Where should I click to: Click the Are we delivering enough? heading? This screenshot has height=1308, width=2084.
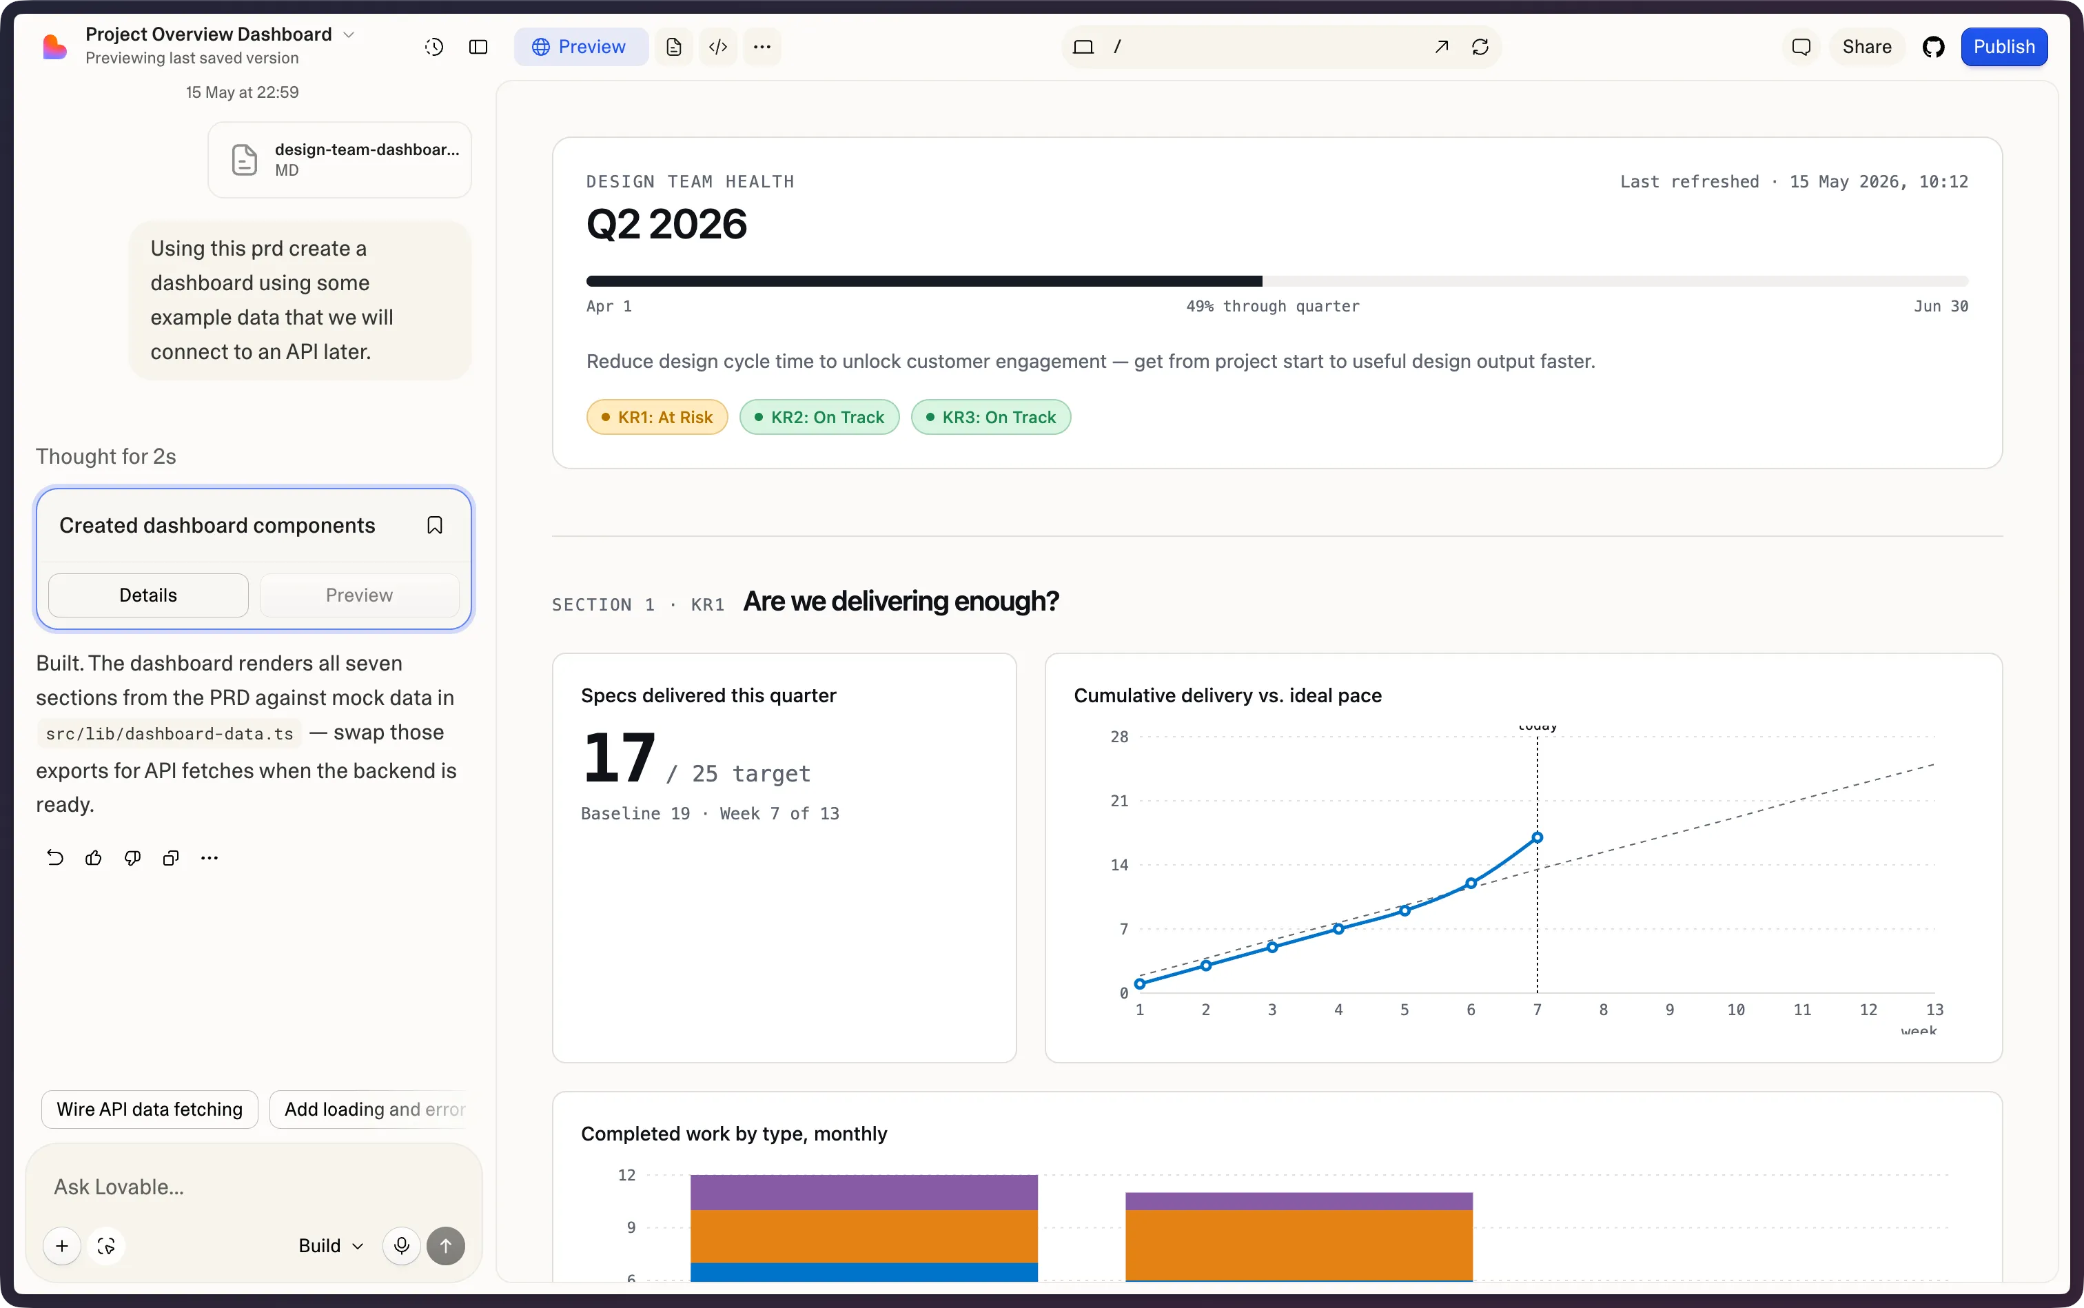901,601
